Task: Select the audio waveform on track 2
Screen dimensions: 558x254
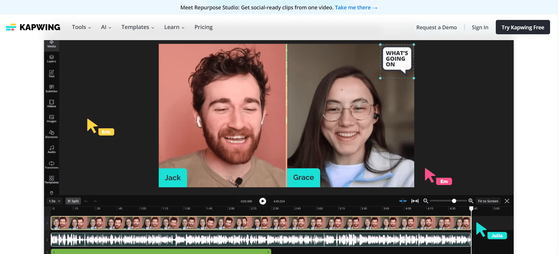Action: pos(261,240)
